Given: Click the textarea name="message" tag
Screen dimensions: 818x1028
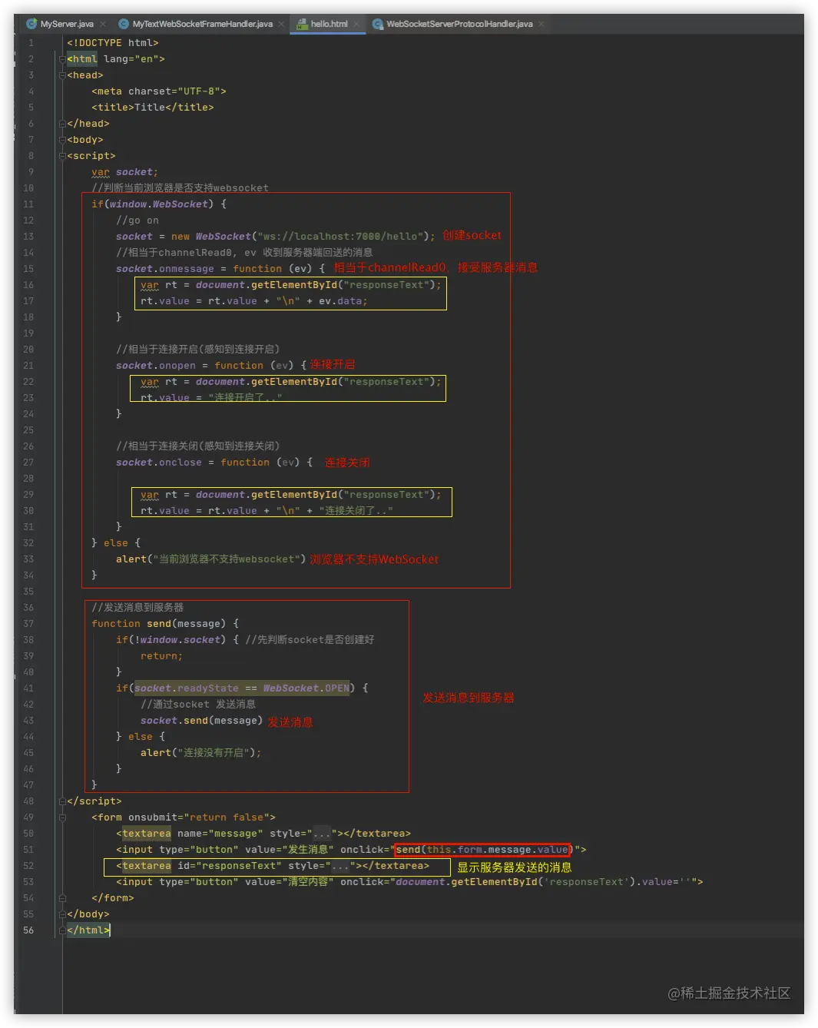Looking at the screenshot, I should tap(263, 834).
